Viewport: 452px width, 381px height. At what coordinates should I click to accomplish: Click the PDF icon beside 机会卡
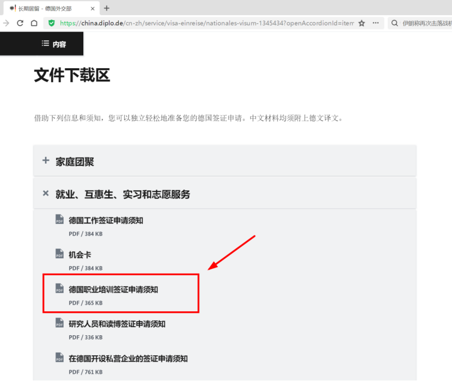(x=59, y=254)
